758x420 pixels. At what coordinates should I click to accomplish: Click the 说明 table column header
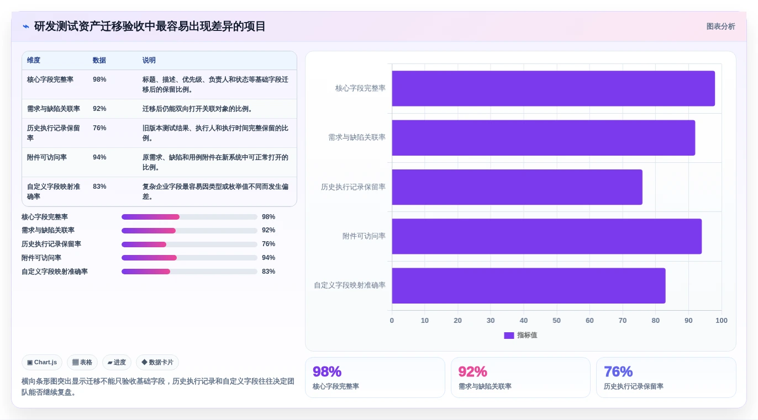(149, 60)
